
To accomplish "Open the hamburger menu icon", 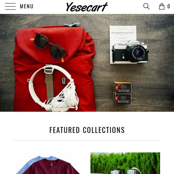I will (x=10, y=6).
